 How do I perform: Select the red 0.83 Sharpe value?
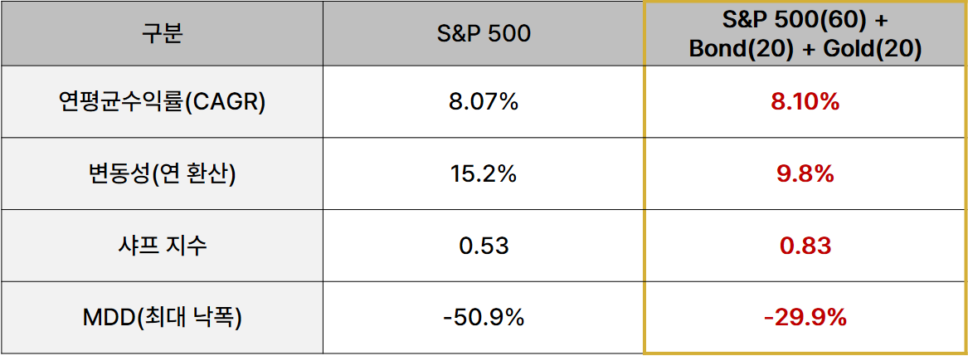pyautogui.click(x=805, y=246)
